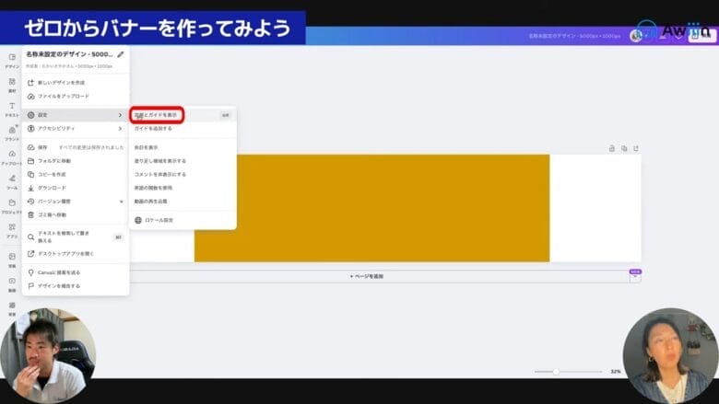Click the globe icon beside ロケール設定
This screenshot has height=404, width=719.
(138, 220)
